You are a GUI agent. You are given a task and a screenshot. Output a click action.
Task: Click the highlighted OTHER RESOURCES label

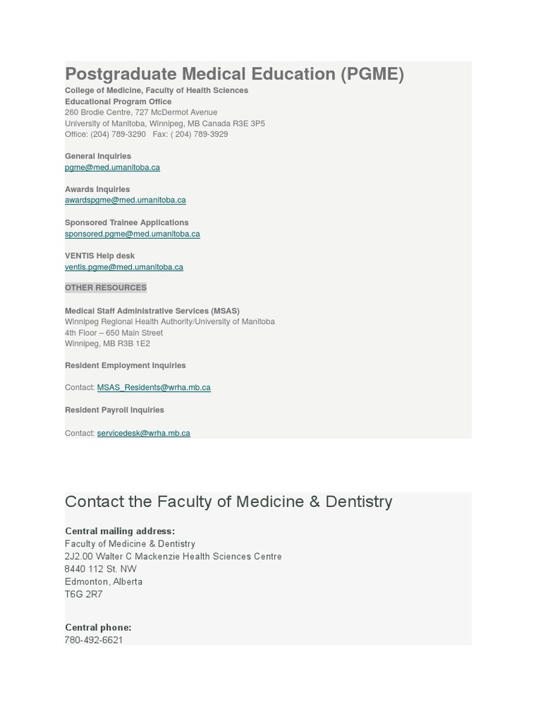[105, 288]
